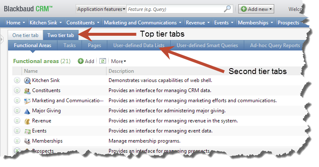Screen dimensions: 319x167
Task: Click the Feature search input field
Action: (x=175, y=9)
